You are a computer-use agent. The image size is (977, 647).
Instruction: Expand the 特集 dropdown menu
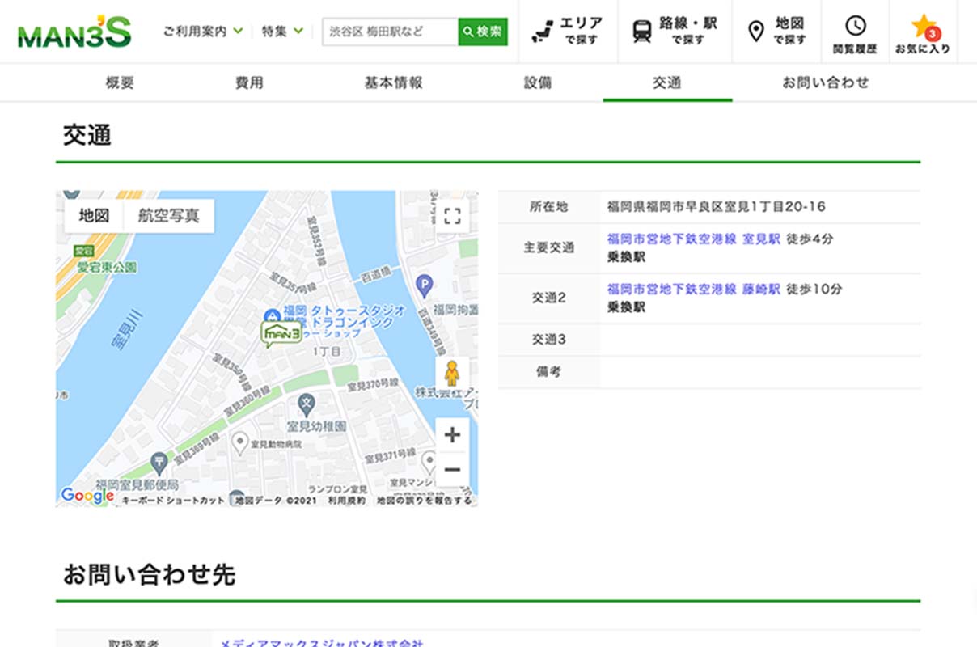point(282,32)
